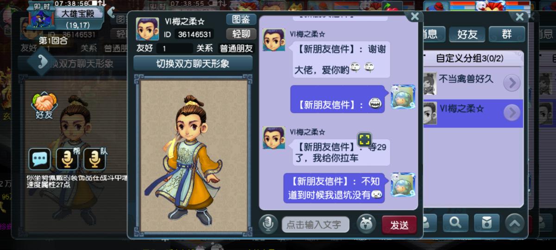
Task: Click the 发送 send button
Action: (399, 225)
